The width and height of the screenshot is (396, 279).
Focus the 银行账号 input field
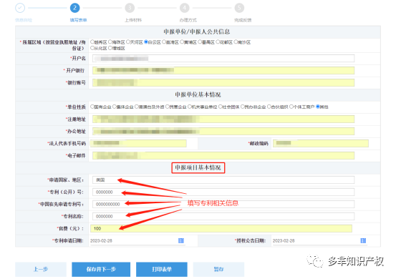pyautogui.click(x=223, y=82)
